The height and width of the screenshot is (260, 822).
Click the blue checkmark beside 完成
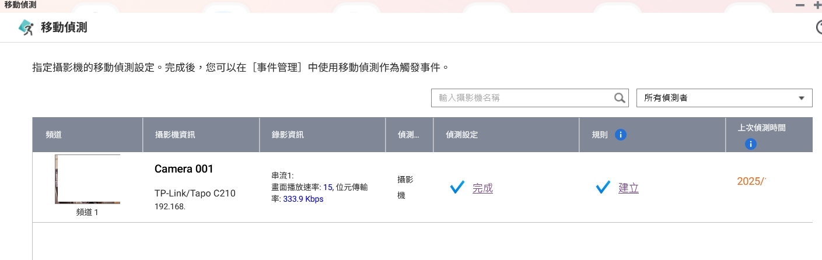coord(457,188)
